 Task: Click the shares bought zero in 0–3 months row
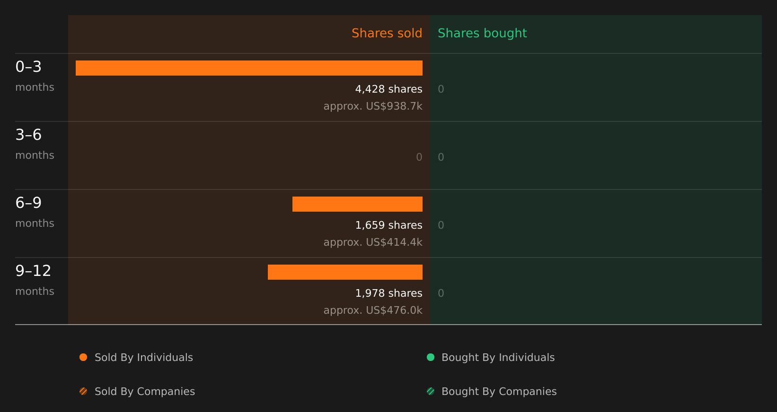[441, 89]
